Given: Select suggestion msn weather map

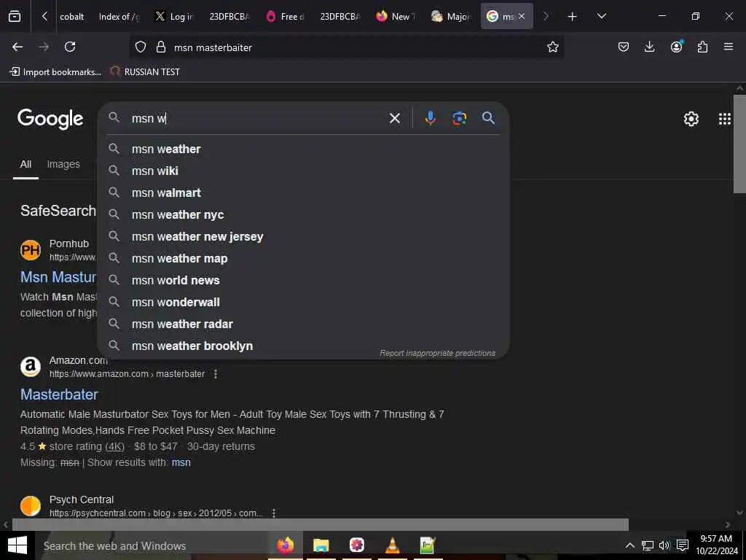Looking at the screenshot, I should (x=303, y=259).
